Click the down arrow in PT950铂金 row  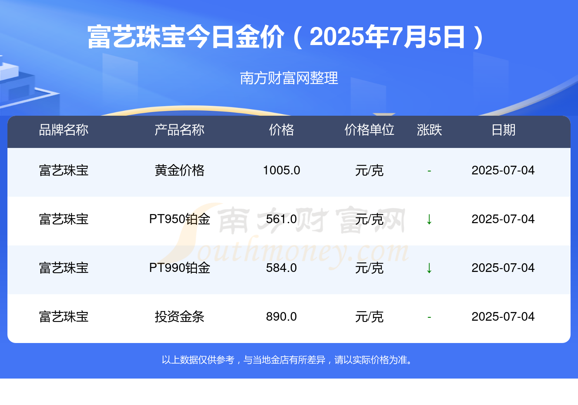[x=429, y=219]
